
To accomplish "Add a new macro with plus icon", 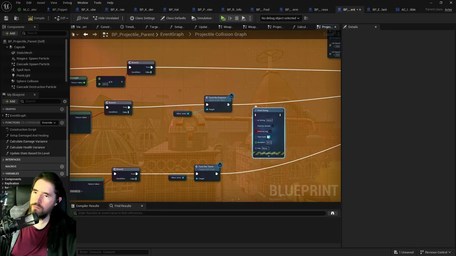I will tap(62, 166).
